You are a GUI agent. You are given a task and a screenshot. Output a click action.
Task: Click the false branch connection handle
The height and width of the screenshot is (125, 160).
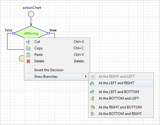tap(13, 33)
